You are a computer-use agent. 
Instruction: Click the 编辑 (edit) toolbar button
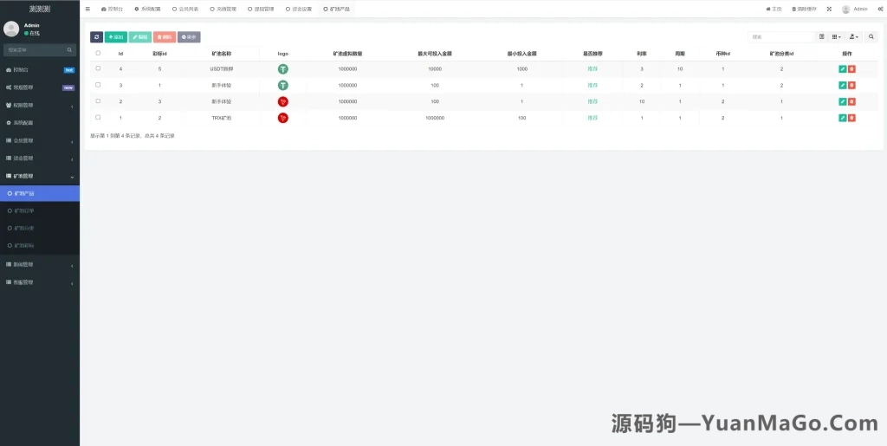pos(140,36)
